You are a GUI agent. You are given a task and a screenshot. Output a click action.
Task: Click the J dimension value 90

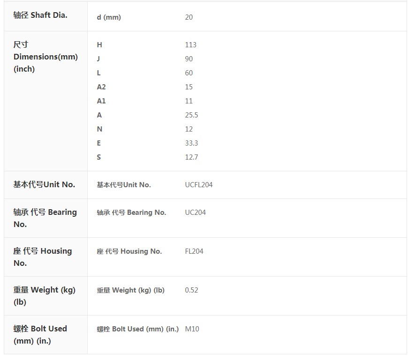pyautogui.click(x=189, y=59)
